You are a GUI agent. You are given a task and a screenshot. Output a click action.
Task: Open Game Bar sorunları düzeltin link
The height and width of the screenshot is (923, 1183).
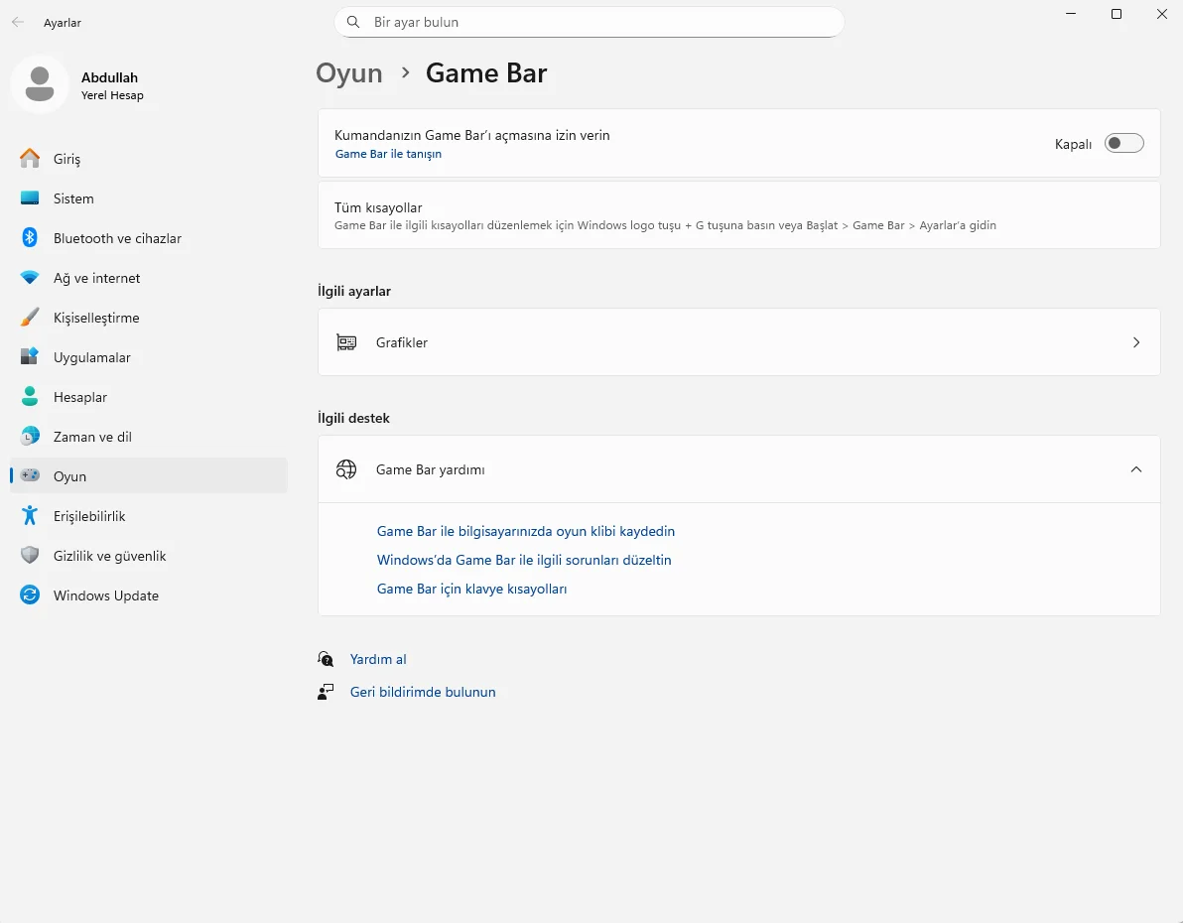[x=524, y=560]
